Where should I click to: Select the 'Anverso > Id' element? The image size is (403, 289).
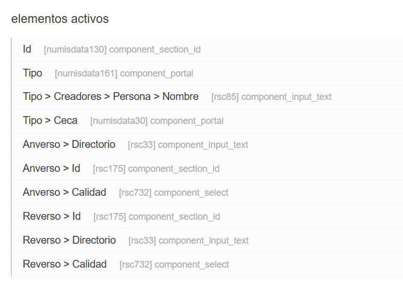[52, 169]
